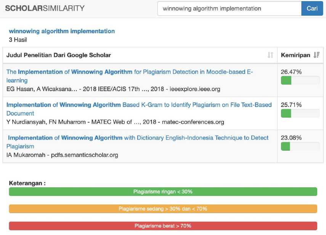Click the search query input field

(229, 8)
